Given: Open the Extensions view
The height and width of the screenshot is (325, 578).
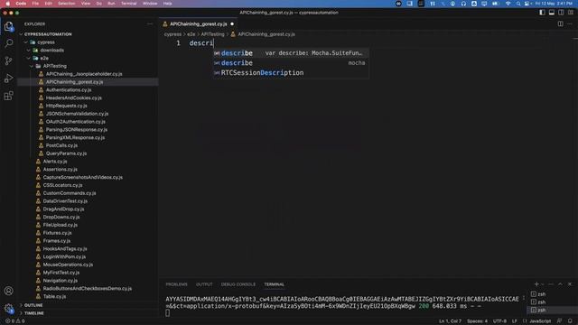Looking at the screenshot, I should click(x=8, y=96).
